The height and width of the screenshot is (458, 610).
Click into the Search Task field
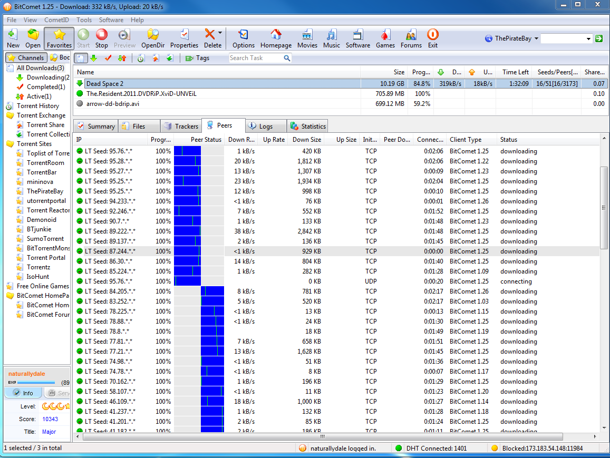(x=256, y=58)
